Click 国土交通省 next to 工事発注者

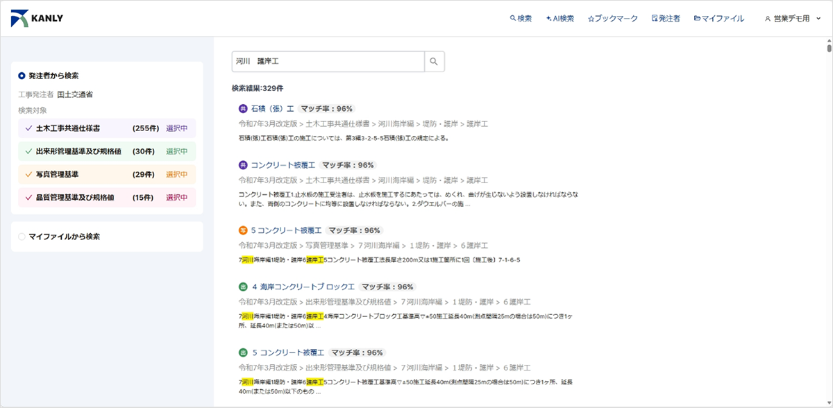tap(75, 94)
